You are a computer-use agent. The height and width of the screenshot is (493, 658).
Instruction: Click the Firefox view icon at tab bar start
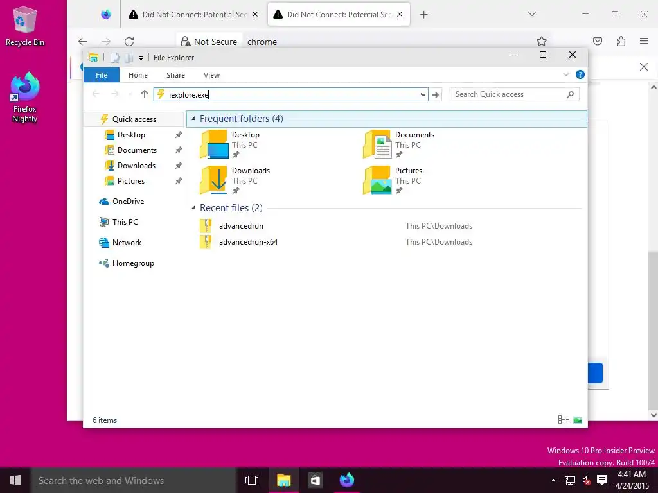tap(106, 14)
